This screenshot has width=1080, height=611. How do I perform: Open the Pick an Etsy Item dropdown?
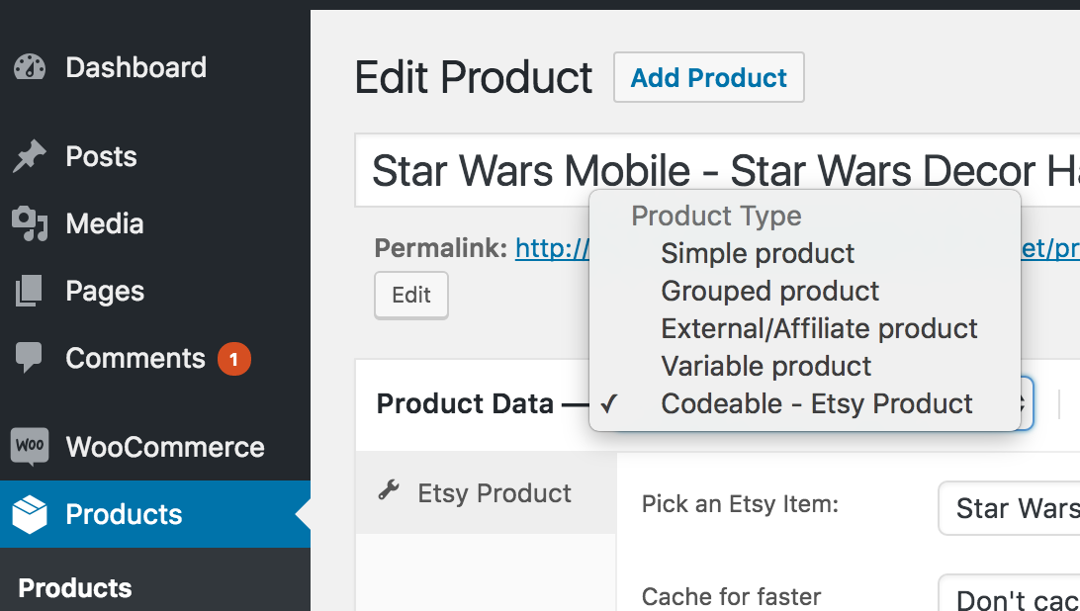tap(1009, 508)
